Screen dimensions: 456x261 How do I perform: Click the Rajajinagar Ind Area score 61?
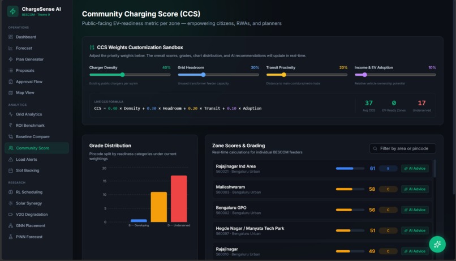coord(372,169)
